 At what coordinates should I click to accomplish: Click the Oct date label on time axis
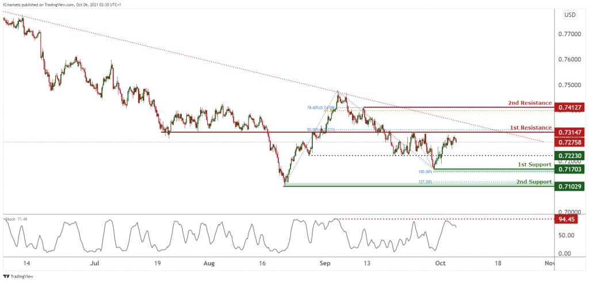441,264
